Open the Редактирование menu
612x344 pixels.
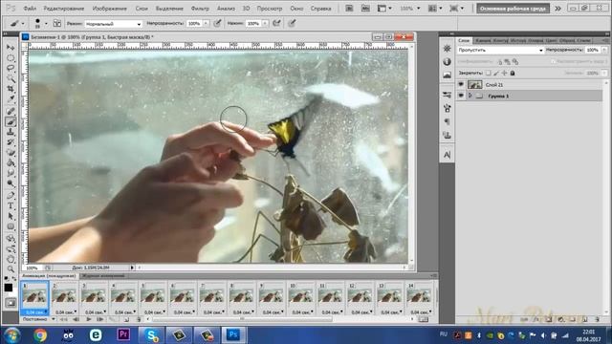click(64, 9)
